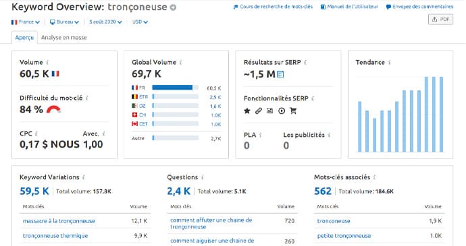Click the info icon next to Questions
The image size is (466, 246).
pos(203,177)
